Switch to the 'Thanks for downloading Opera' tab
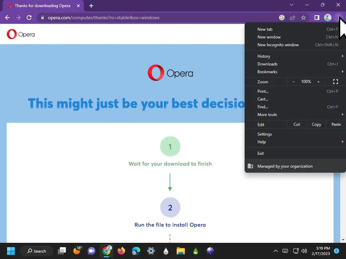Viewport: 346px width, 259px height. point(42,6)
